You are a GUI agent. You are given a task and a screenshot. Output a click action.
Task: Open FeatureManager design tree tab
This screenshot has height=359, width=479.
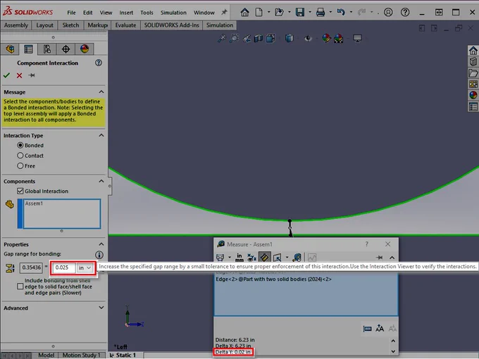[10, 49]
